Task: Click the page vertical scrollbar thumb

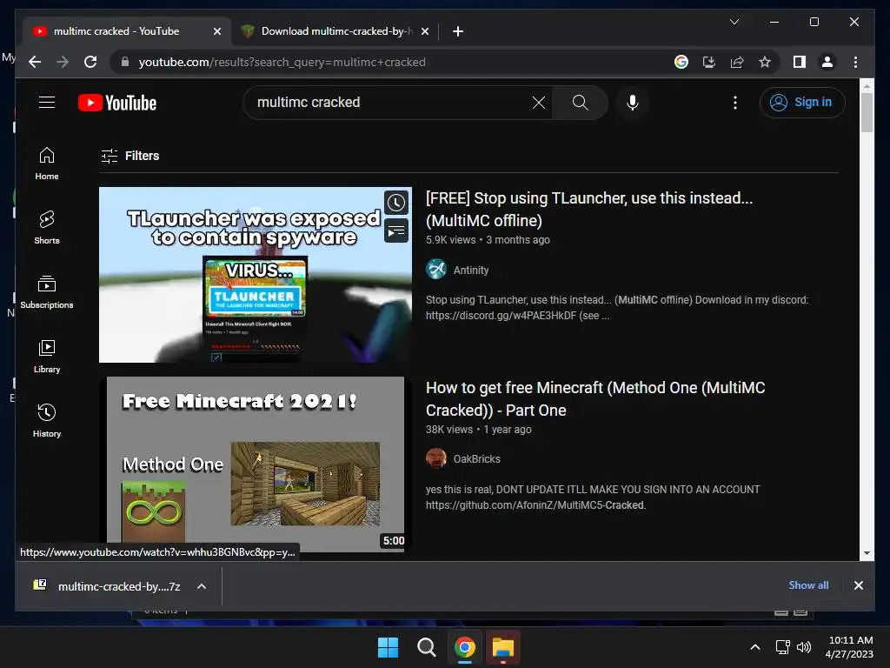Action: pyautogui.click(x=867, y=112)
